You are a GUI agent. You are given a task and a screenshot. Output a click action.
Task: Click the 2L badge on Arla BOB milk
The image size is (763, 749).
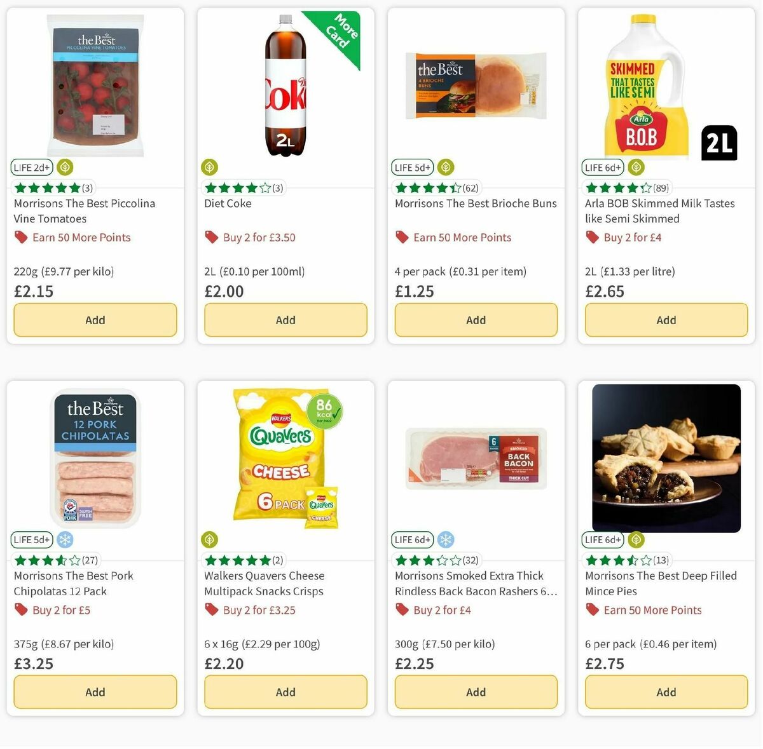point(719,142)
